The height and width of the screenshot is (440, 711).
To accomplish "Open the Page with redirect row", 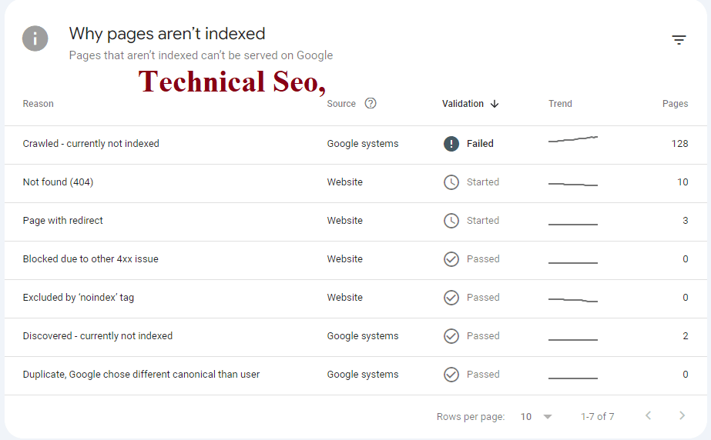I will pos(63,221).
